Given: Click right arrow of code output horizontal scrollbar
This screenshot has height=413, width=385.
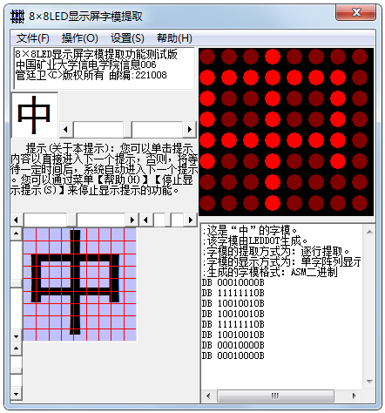Looking at the screenshot, I should (x=355, y=396).
